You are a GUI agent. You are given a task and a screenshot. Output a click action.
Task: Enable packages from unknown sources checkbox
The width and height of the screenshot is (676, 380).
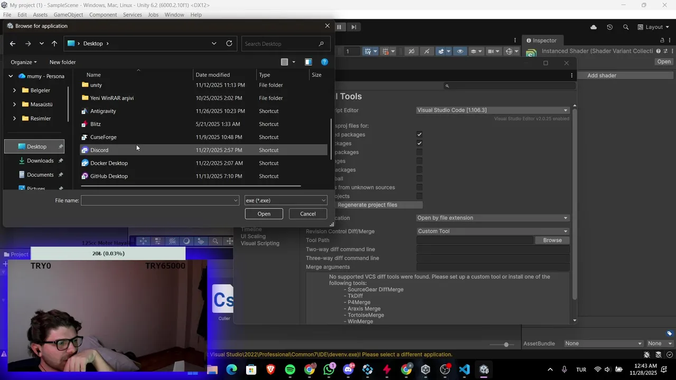[x=419, y=187]
